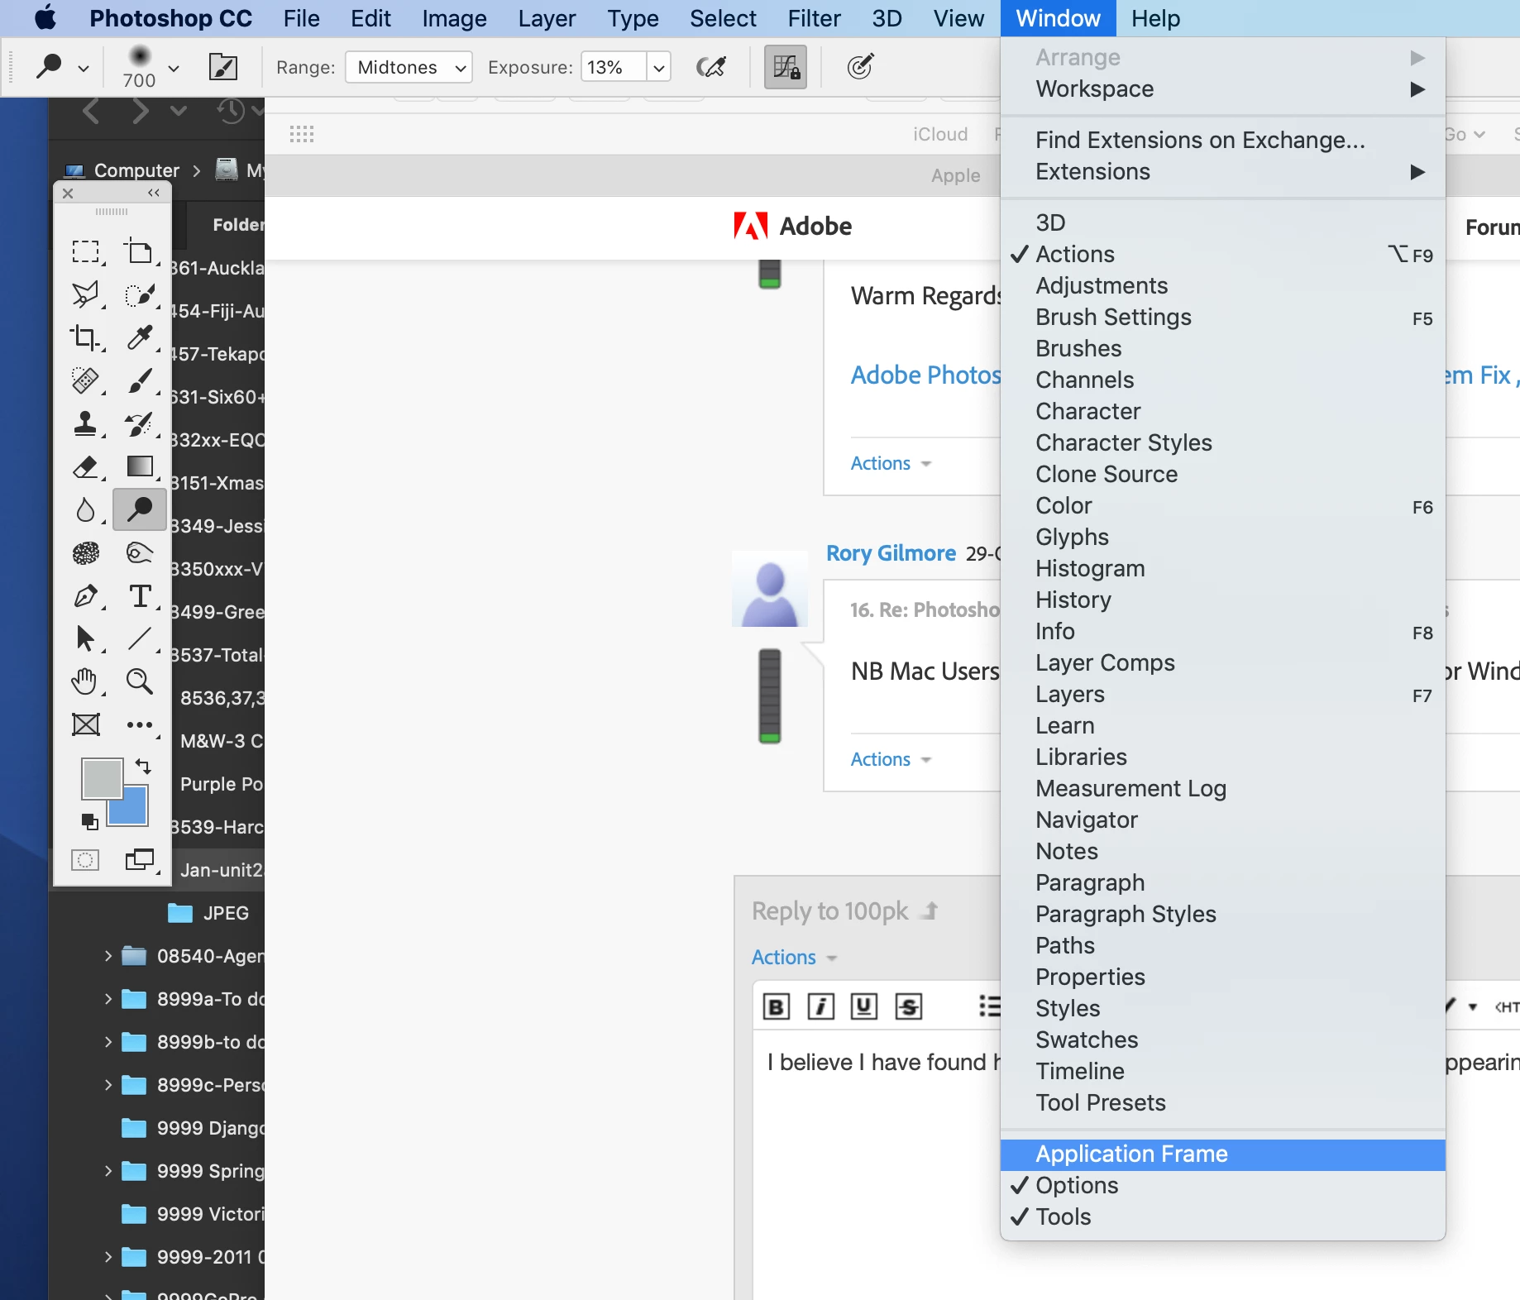Select the Eyedropper tool
The image size is (1520, 1300).
click(139, 337)
